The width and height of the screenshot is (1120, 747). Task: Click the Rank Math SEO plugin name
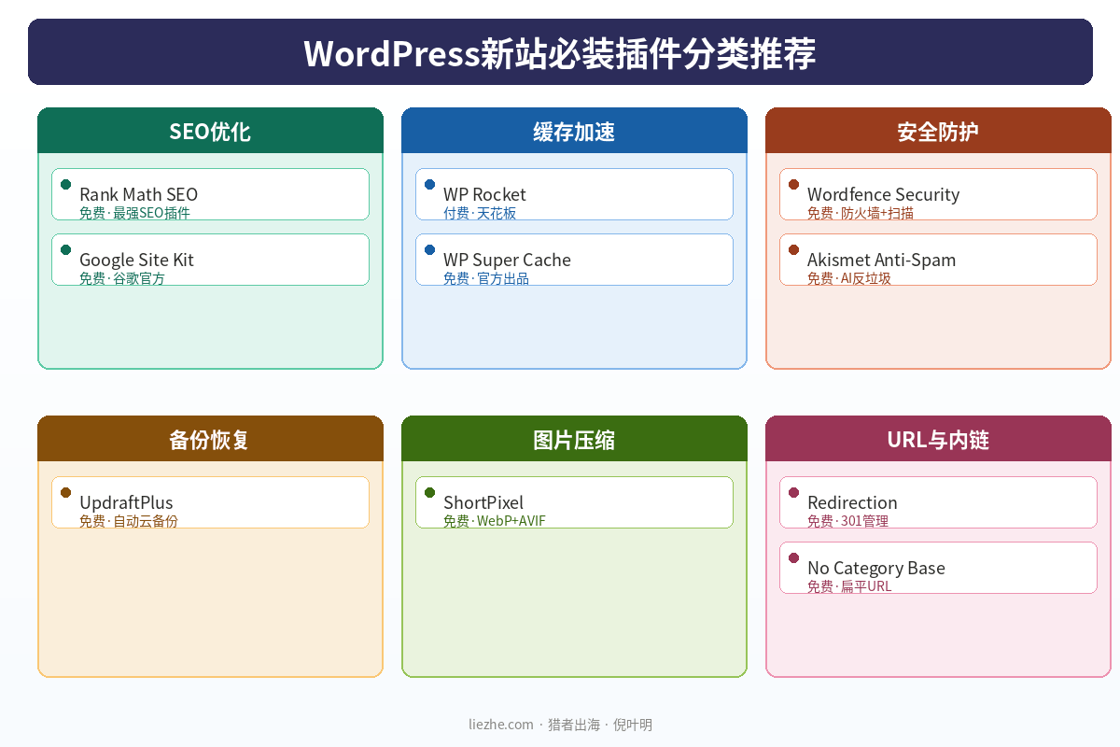click(x=138, y=194)
